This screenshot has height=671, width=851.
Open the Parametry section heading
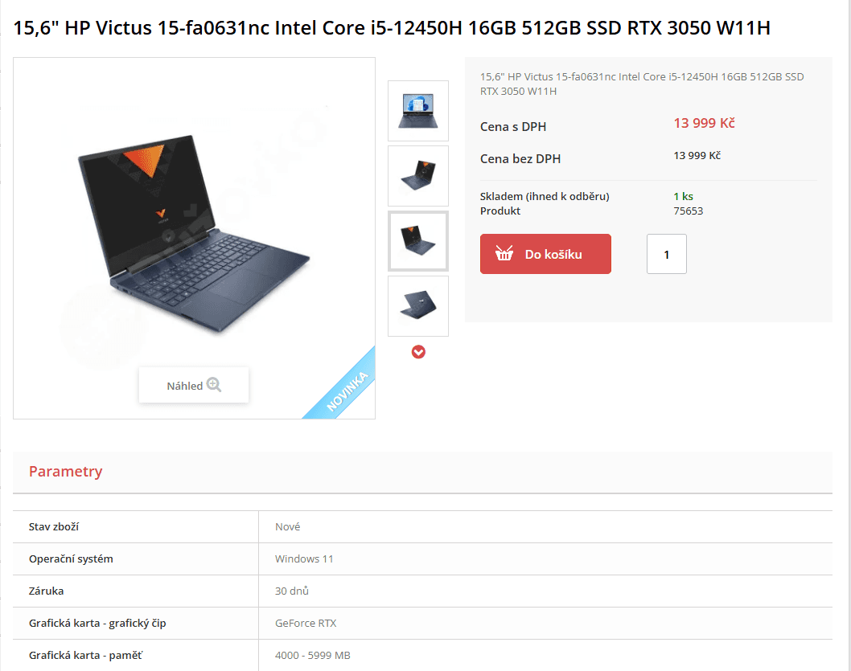[66, 472]
